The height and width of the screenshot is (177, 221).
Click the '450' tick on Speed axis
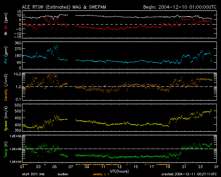pyautogui.click(x=18, y=118)
